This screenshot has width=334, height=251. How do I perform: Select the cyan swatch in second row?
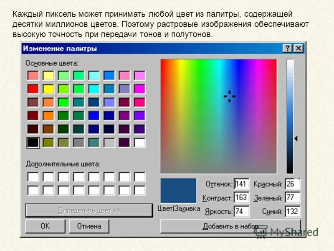pos(94,89)
